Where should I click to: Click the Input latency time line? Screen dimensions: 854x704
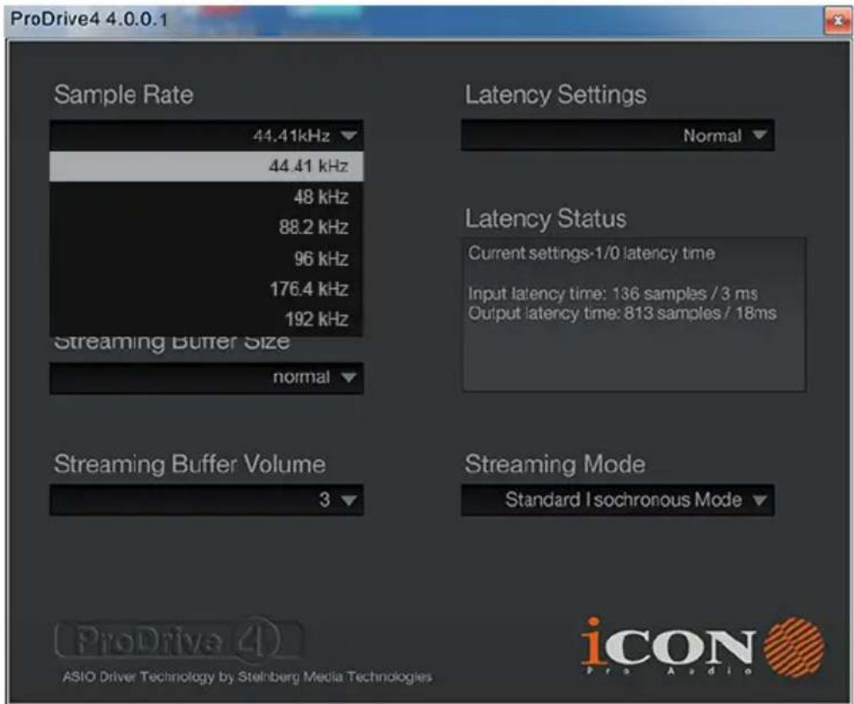pyautogui.click(x=613, y=294)
